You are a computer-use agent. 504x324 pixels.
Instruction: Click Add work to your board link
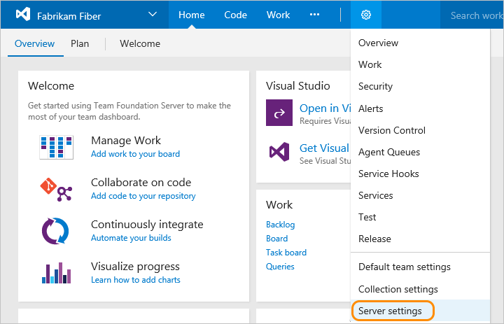click(x=135, y=154)
